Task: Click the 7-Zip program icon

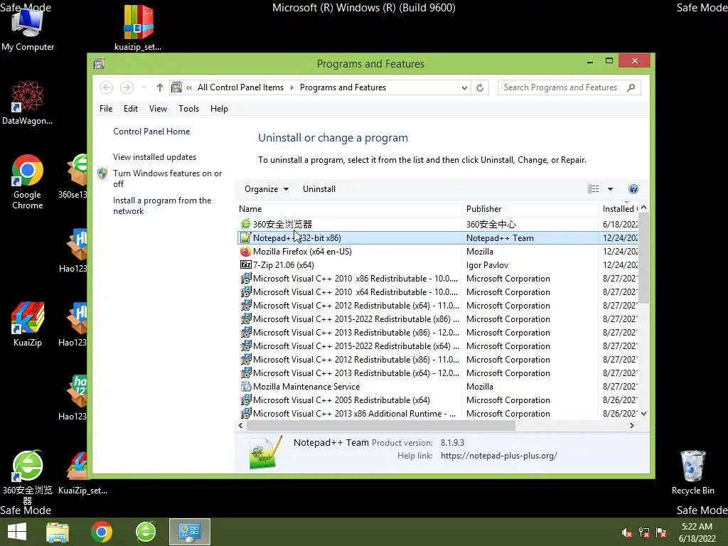Action: coord(245,264)
